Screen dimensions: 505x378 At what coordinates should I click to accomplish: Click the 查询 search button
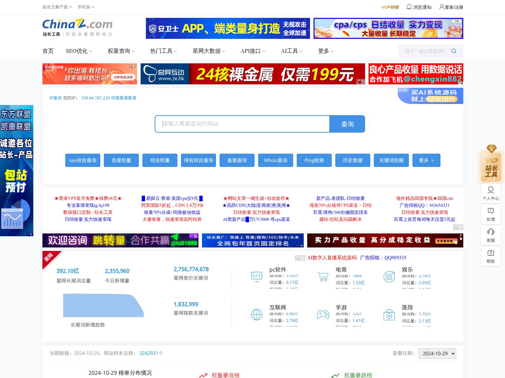347,124
